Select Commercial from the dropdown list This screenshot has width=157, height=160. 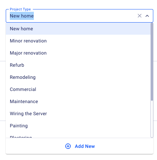click(78, 89)
